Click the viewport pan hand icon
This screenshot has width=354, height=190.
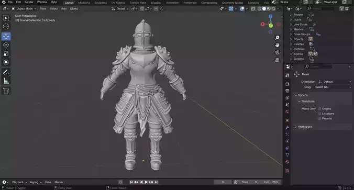[x=277, y=45]
